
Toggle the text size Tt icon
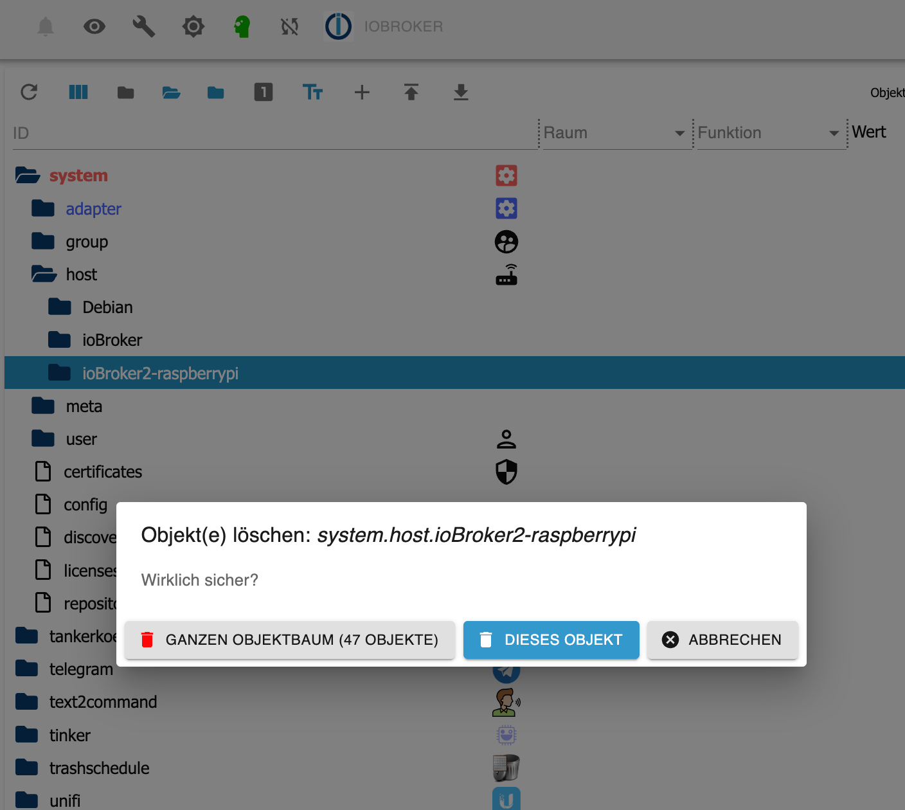(x=313, y=92)
